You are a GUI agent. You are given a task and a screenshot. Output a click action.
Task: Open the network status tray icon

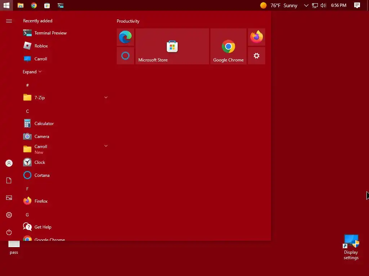315,5
